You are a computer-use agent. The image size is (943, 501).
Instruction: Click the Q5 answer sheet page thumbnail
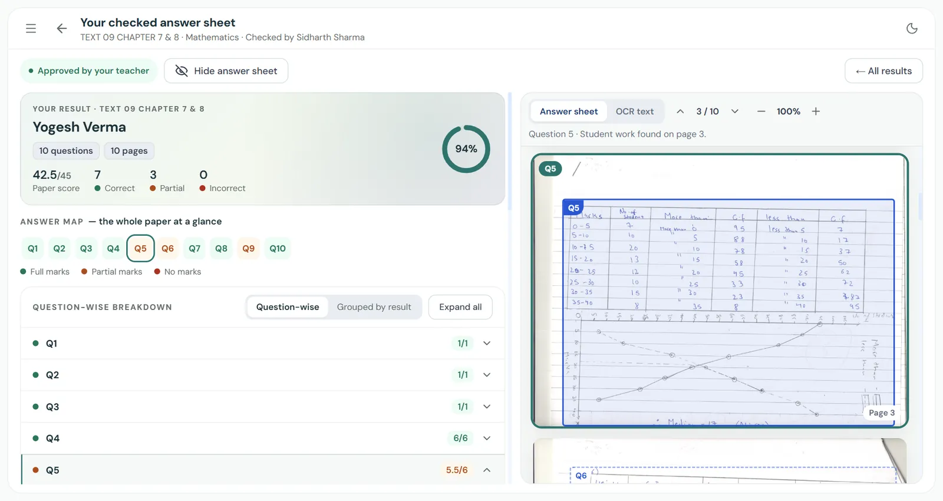tap(720, 291)
